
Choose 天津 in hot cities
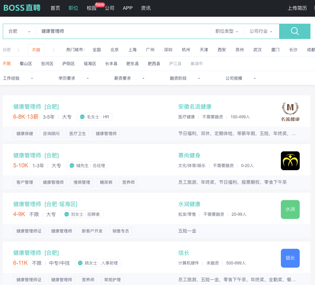point(204,50)
